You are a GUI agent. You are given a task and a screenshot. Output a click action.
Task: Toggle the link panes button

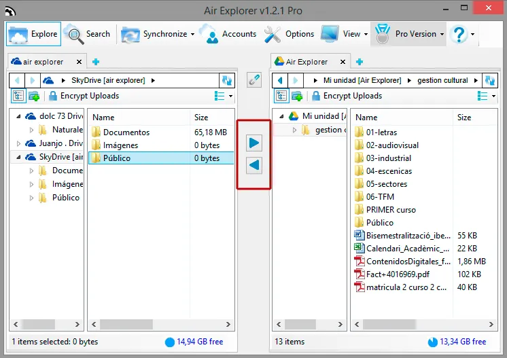click(x=254, y=79)
